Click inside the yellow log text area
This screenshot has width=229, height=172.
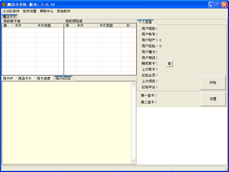66,122
